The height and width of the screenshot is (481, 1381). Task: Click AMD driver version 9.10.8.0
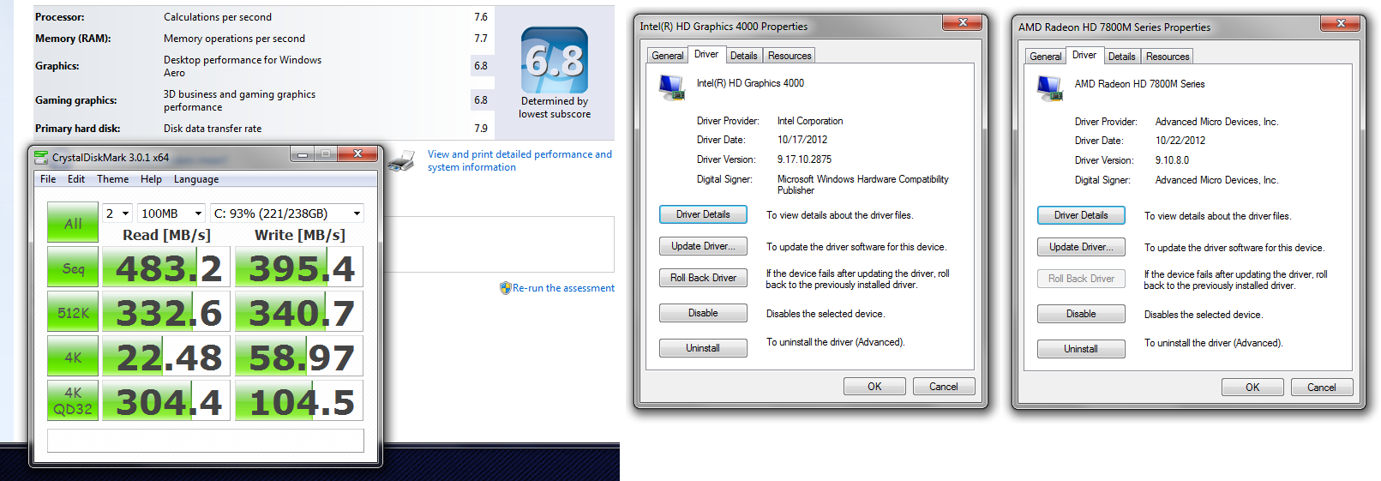click(x=1172, y=160)
